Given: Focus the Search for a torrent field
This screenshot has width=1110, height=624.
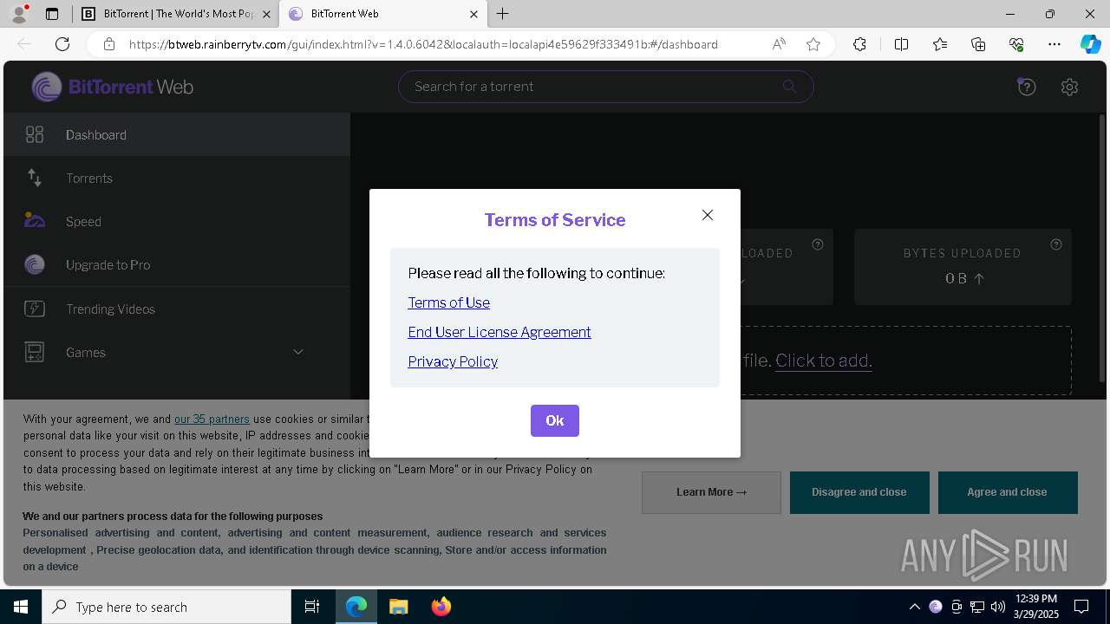Looking at the screenshot, I should coord(605,87).
